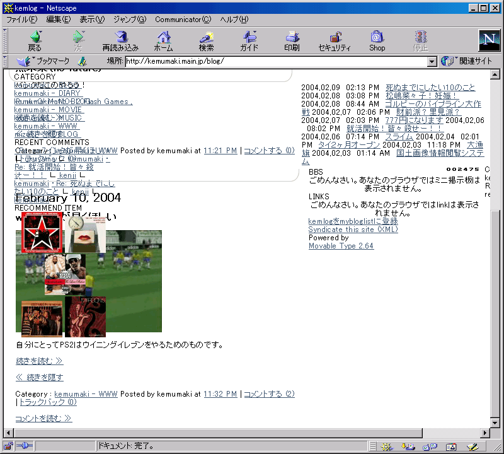Click the URL field showing kemumaki.main.jp/blog/
Image resolution: width=504 pixels, height=454 pixels.
(x=276, y=61)
